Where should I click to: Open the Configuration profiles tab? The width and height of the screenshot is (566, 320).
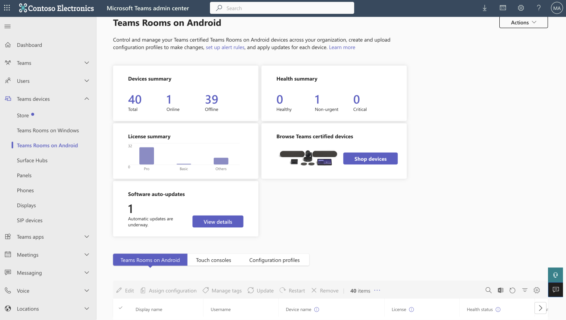click(275, 260)
